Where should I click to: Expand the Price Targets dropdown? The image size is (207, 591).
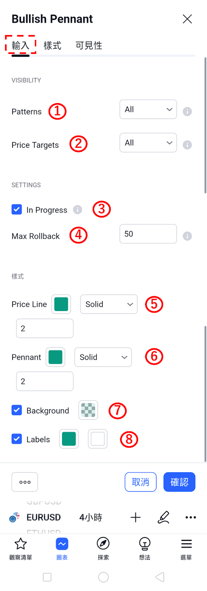[x=148, y=143]
